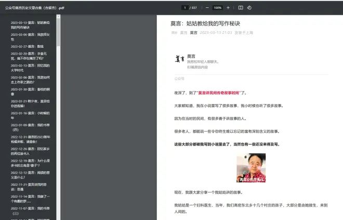Viewport: 343px width, 220px height.
Task: Click the 莫言 author name link beside the date
Action: pos(193,33)
